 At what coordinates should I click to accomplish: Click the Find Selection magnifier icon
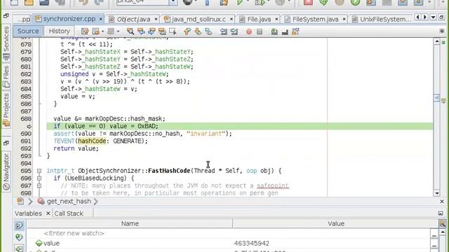(x=130, y=31)
